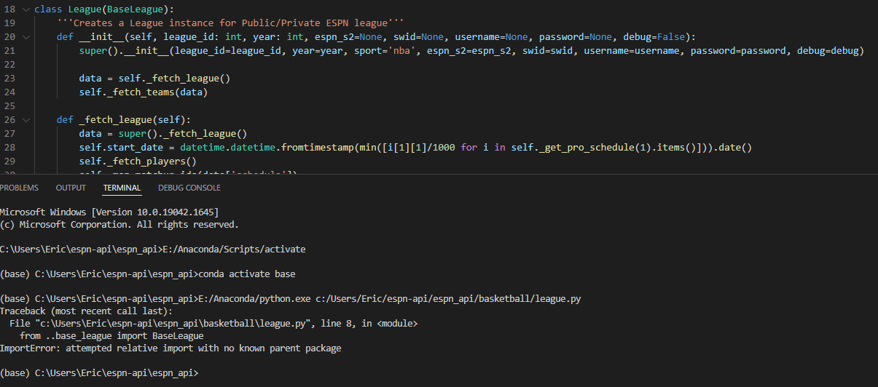Click line number 20 in the gutter
This screenshot has width=878, height=387.
pos(10,37)
